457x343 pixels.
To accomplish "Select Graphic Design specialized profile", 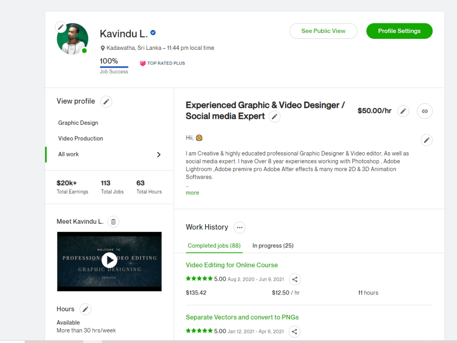I will click(x=78, y=123).
